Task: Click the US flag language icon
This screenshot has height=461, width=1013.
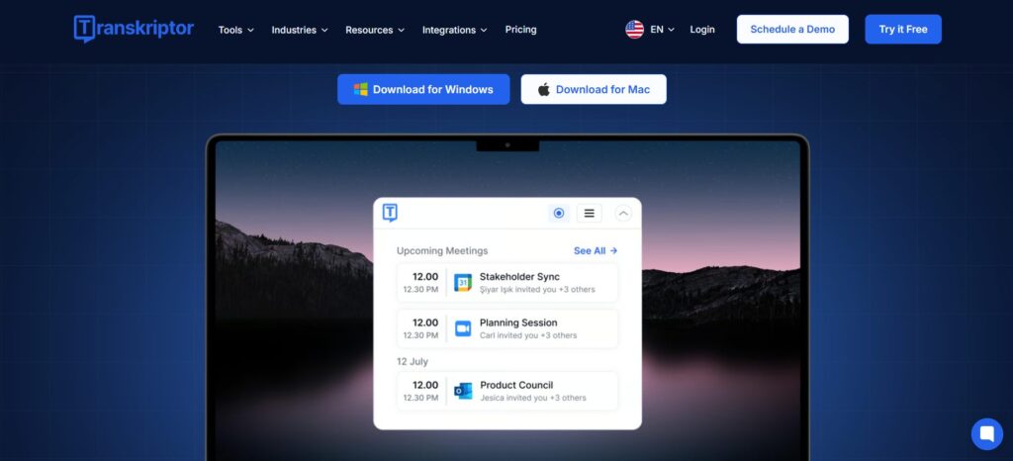Action: (x=634, y=30)
